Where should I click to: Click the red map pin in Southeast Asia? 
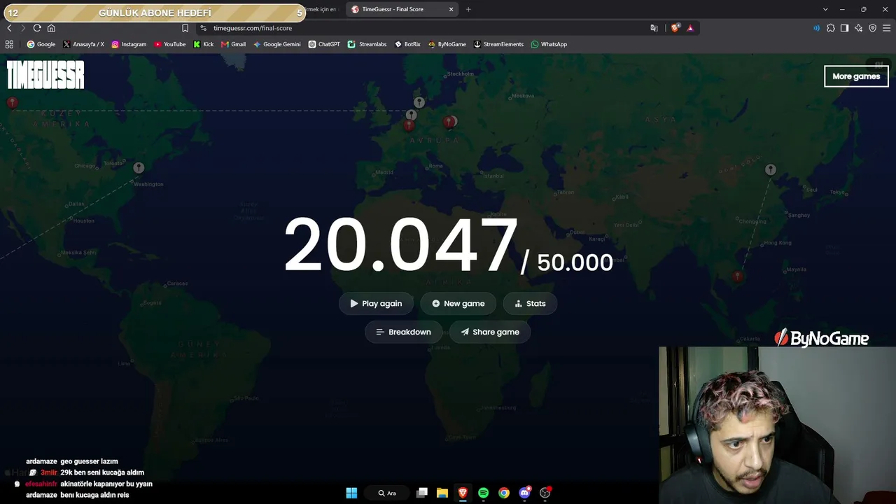(x=737, y=276)
